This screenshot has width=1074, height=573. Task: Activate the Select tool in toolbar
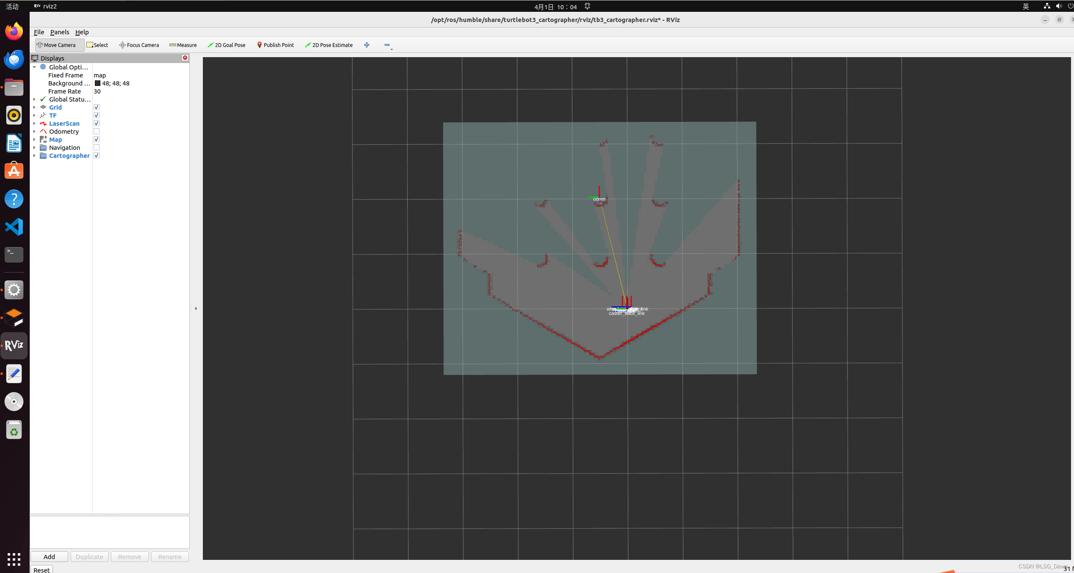[x=97, y=45]
